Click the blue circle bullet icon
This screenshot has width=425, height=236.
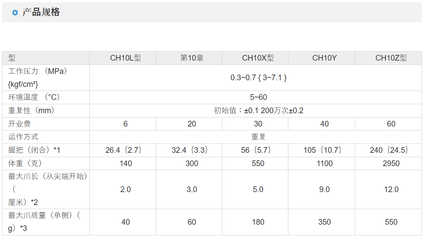pyautogui.click(x=15, y=13)
